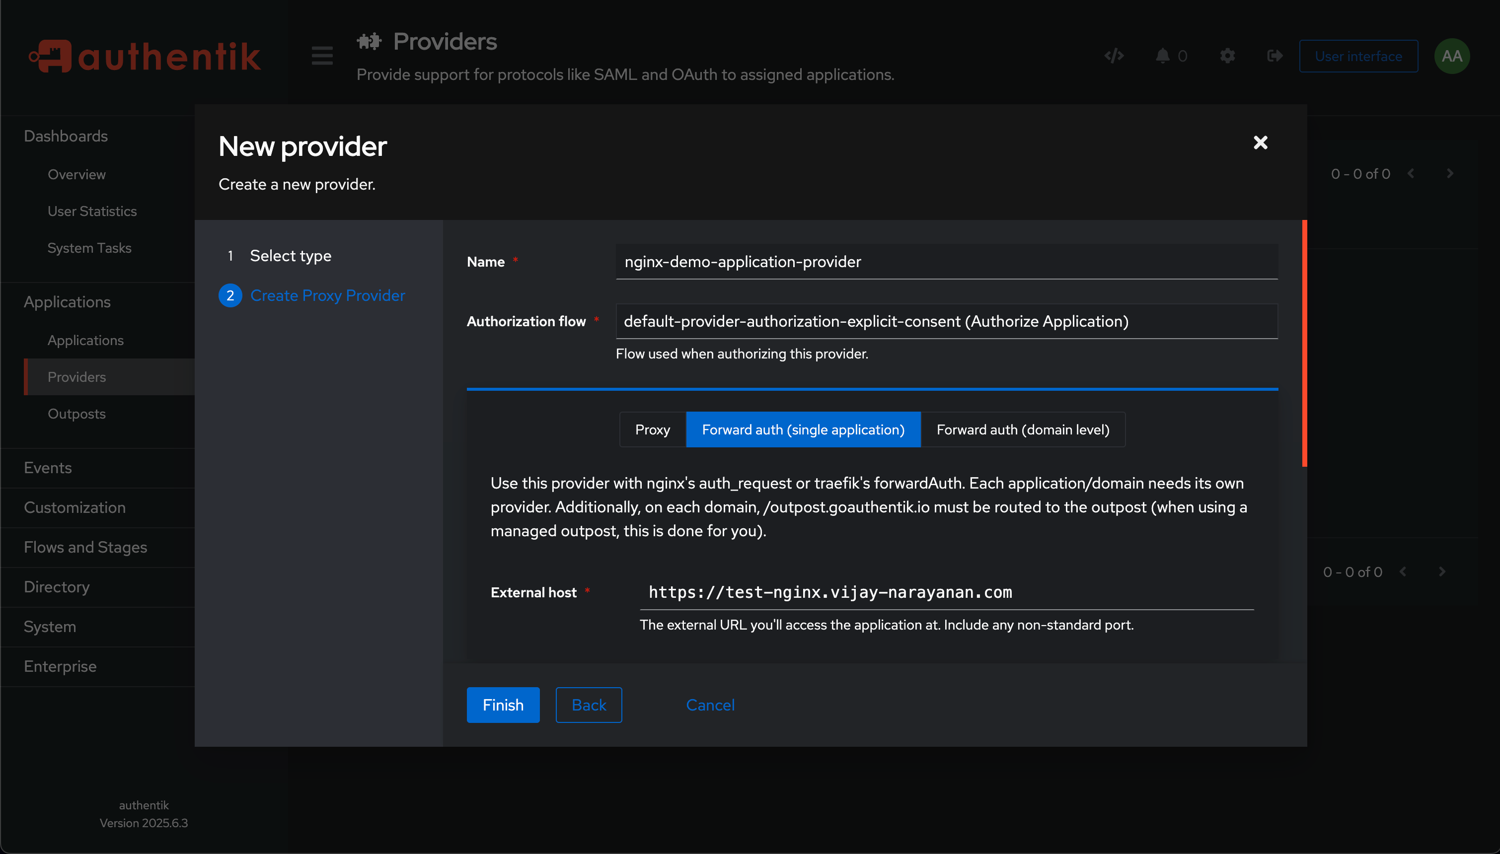
Task: Click top pagination next page arrow
Action: pyautogui.click(x=1450, y=174)
